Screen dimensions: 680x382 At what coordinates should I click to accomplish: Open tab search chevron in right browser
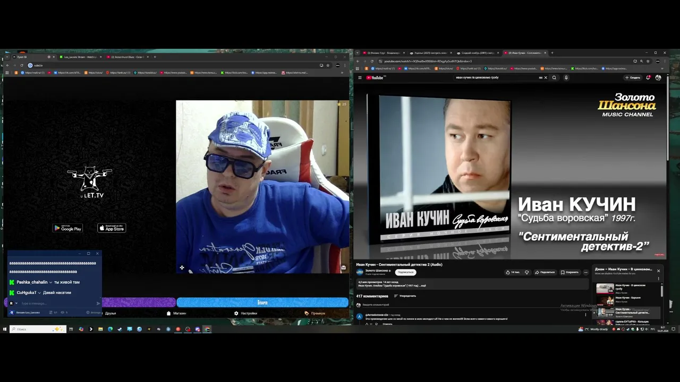click(x=357, y=53)
